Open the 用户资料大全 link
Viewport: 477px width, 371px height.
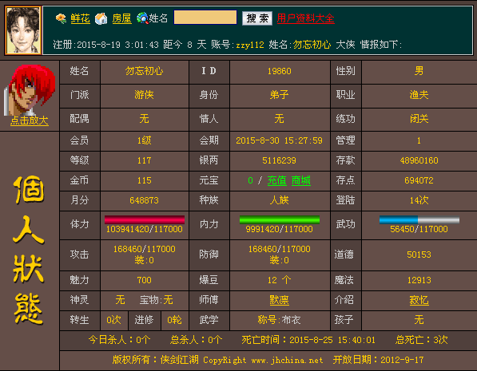pyautogui.click(x=305, y=18)
